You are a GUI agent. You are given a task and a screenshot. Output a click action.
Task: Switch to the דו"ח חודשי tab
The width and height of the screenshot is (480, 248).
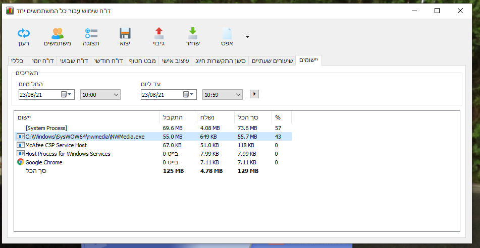click(108, 61)
